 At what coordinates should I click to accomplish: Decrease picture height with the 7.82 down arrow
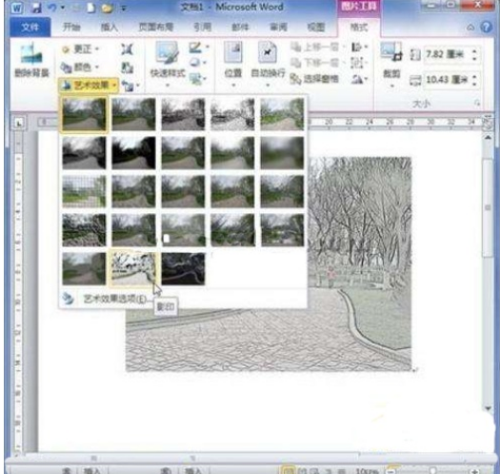(474, 59)
